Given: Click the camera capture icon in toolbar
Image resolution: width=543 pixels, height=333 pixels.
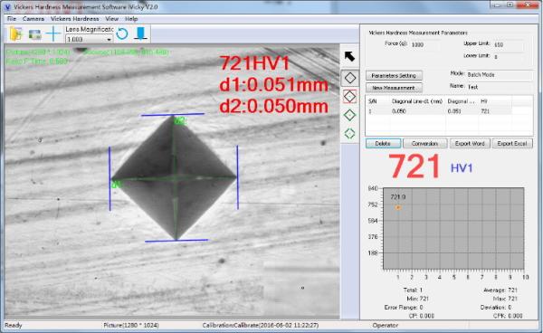Looking at the screenshot, I should [x=35, y=34].
